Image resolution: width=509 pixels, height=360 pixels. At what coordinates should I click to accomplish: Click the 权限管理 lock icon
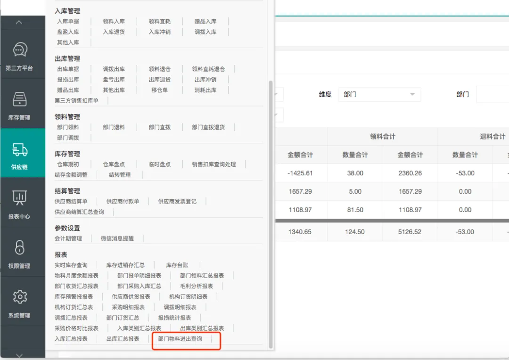[x=19, y=247]
